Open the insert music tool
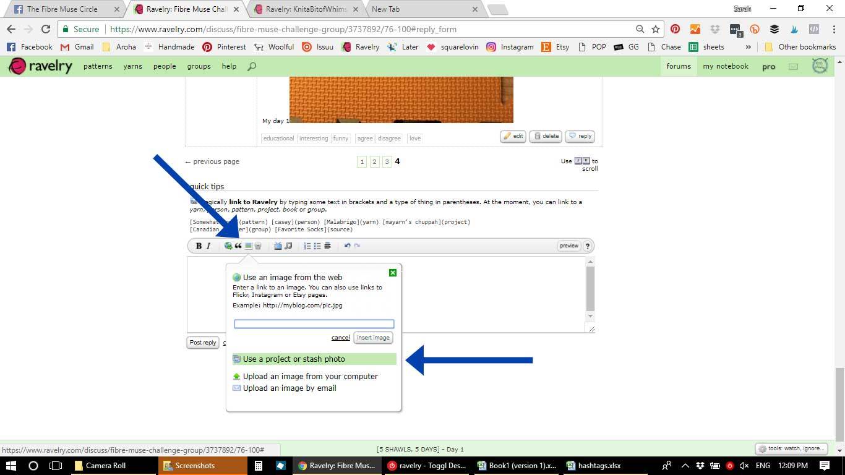The height and width of the screenshot is (475, 845). coord(289,246)
